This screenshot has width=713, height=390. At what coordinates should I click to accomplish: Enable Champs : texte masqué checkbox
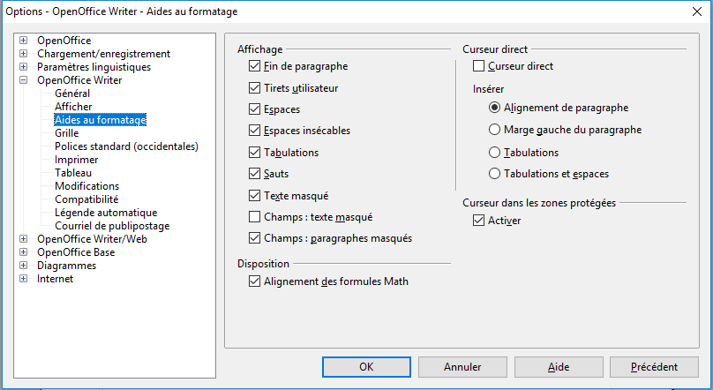tap(255, 217)
